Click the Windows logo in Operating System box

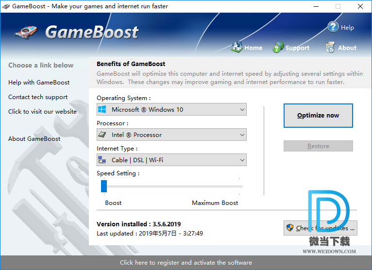coord(102,109)
